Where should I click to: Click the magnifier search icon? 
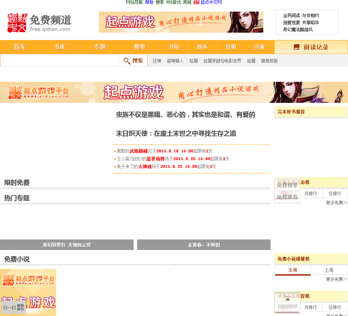[127, 61]
